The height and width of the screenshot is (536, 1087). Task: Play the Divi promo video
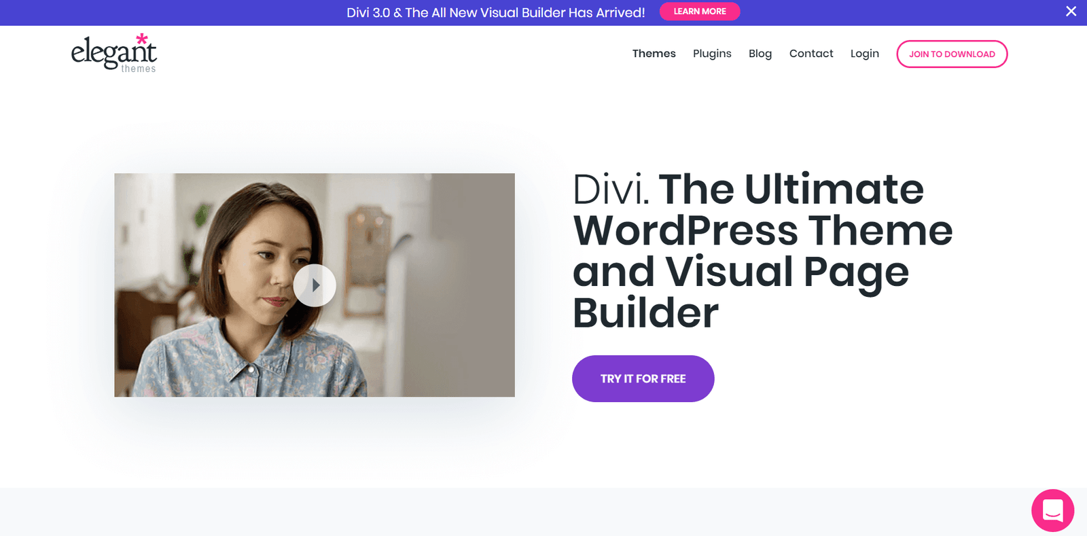click(x=315, y=285)
